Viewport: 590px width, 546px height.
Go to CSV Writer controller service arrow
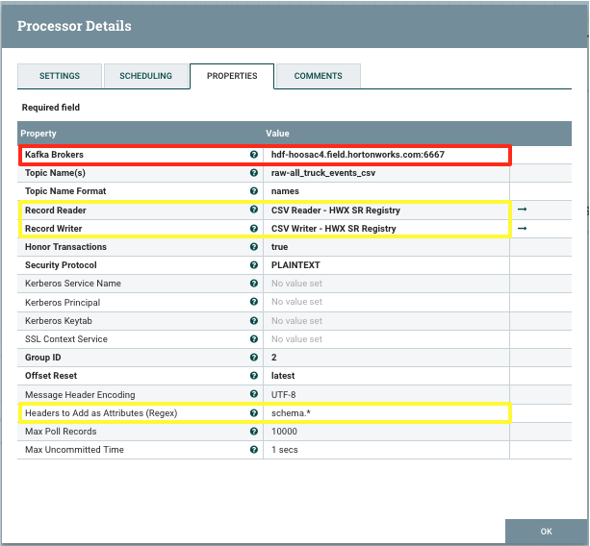pyautogui.click(x=522, y=228)
